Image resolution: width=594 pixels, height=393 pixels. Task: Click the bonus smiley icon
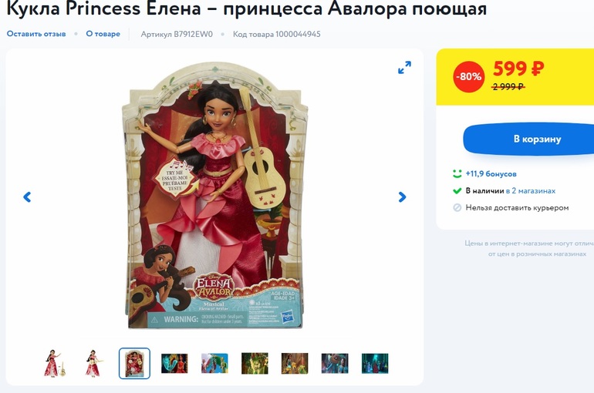[457, 173]
